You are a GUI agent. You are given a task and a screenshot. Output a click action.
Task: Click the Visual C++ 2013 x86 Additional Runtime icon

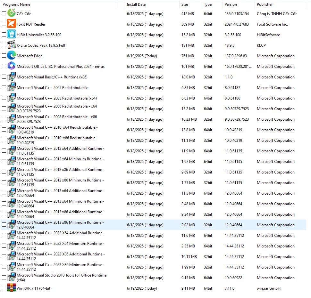click(12, 213)
